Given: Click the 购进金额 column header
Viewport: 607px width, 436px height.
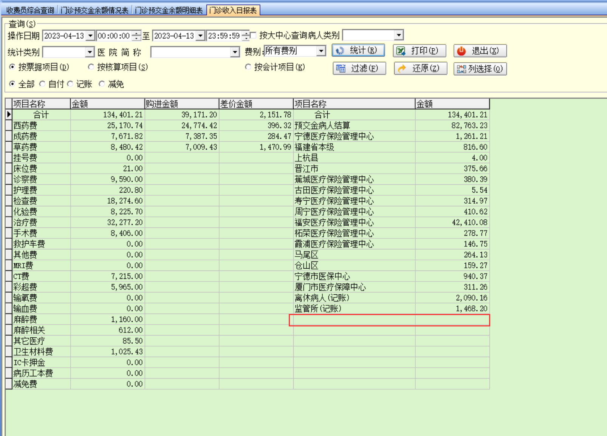Looking at the screenshot, I should pos(182,104).
